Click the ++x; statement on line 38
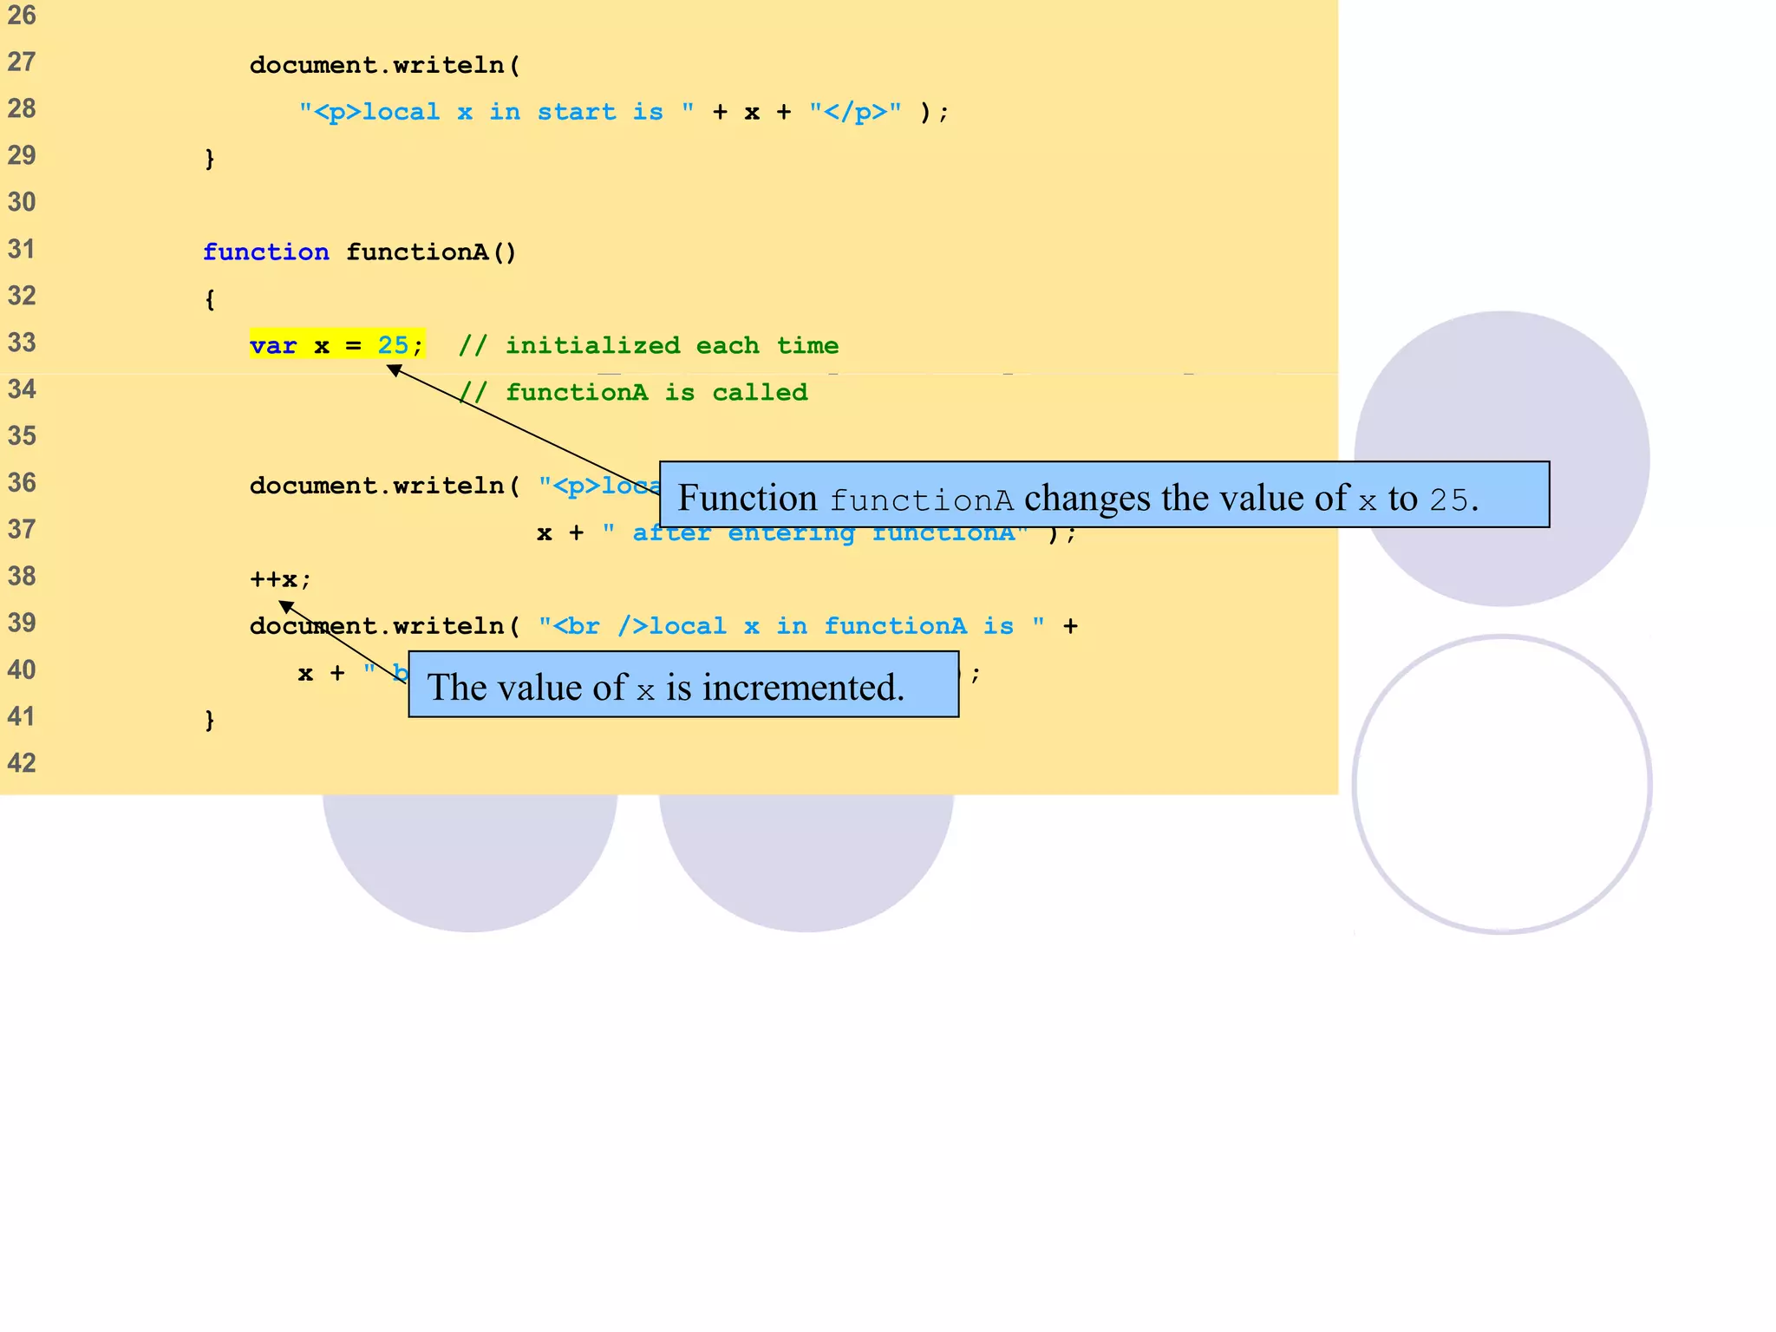 click(279, 578)
